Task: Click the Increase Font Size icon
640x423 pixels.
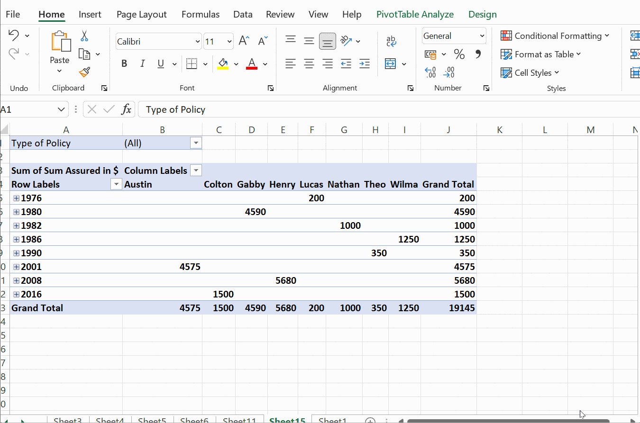Action: pyautogui.click(x=244, y=41)
